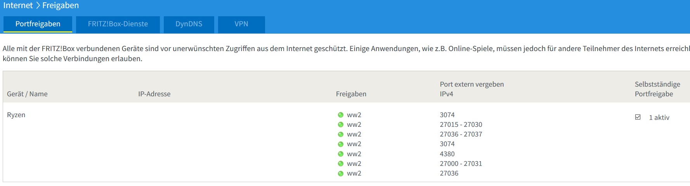The image size is (690, 186).
Task: Go to the VPN tab
Action: point(241,24)
